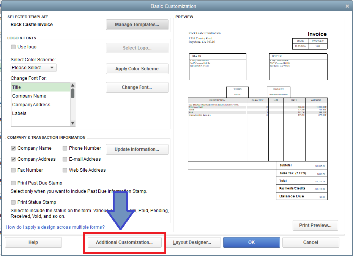Check Print Status Stamp
This screenshot has width=353, height=256.
13,202
